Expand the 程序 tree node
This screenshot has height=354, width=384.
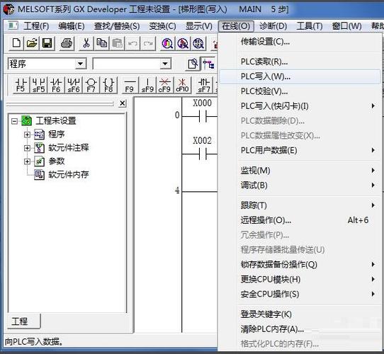pyautogui.click(x=27, y=135)
